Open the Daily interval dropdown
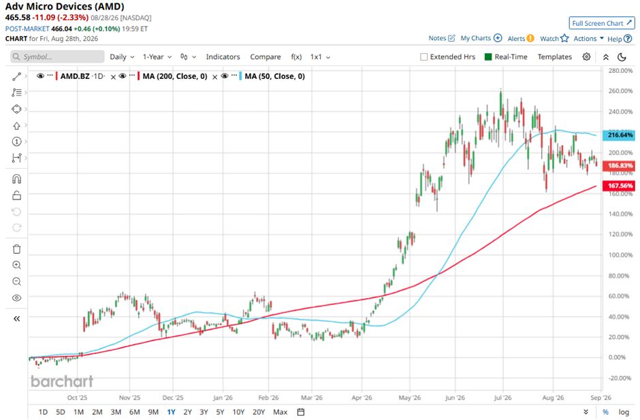The height and width of the screenshot is (420, 640). pyautogui.click(x=122, y=56)
